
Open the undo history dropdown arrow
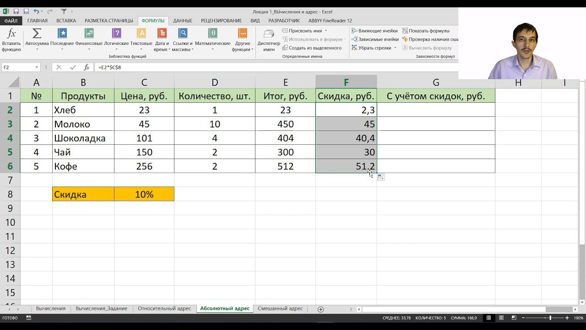42,11
